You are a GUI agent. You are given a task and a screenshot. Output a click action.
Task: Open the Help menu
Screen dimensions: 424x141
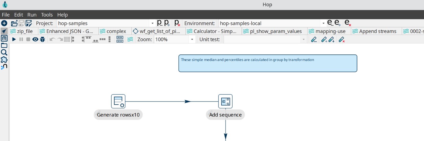click(62, 15)
